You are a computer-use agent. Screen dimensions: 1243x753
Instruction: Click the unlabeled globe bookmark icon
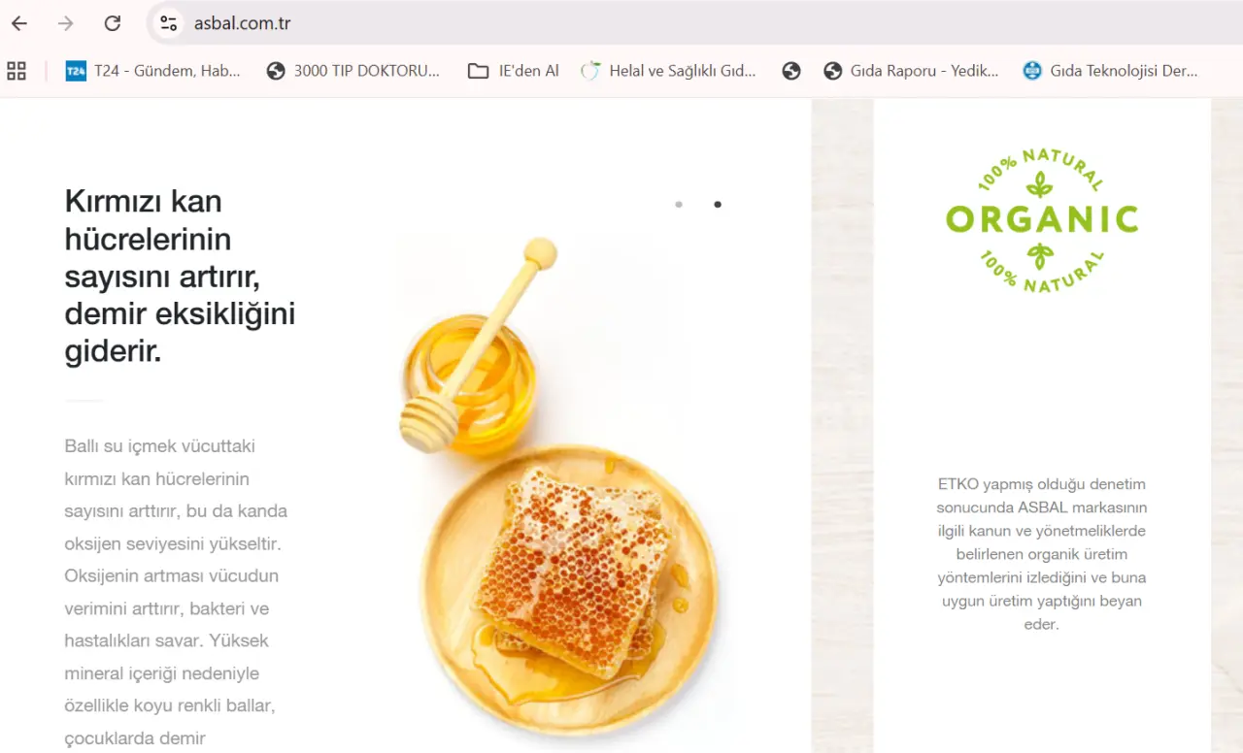[791, 71]
